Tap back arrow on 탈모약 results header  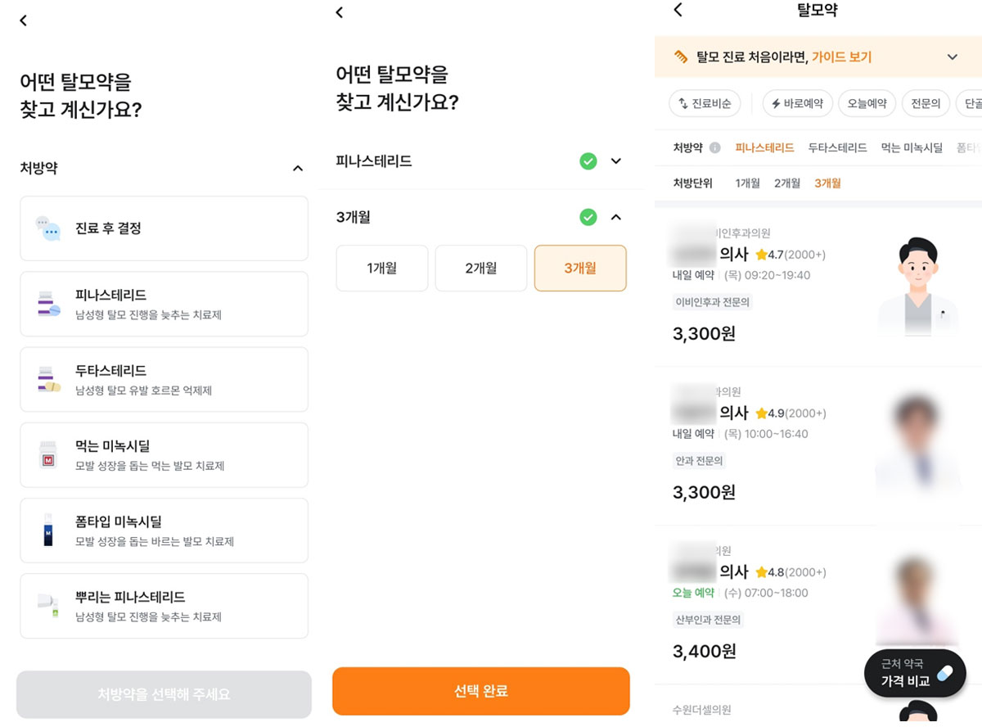pyautogui.click(x=678, y=10)
